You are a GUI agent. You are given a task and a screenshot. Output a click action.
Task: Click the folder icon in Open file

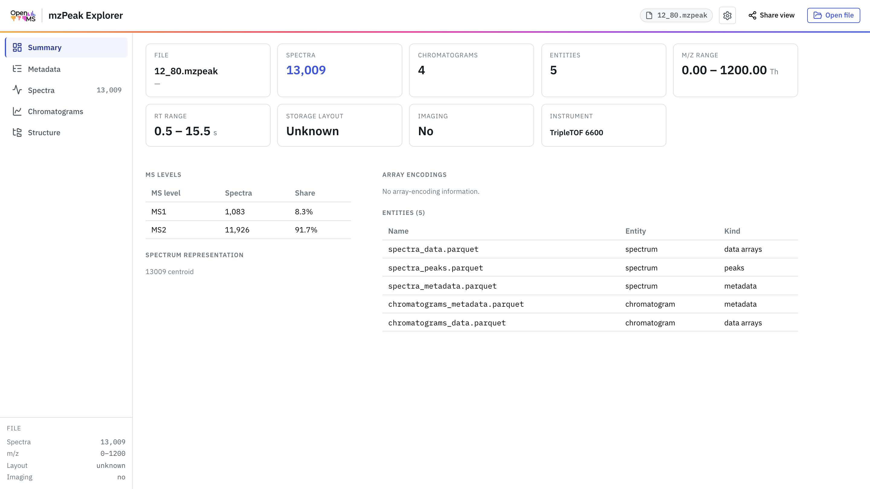click(817, 15)
